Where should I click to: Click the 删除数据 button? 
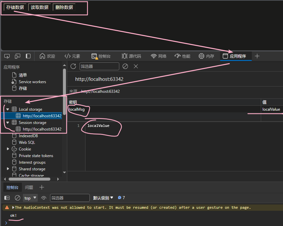click(x=64, y=7)
